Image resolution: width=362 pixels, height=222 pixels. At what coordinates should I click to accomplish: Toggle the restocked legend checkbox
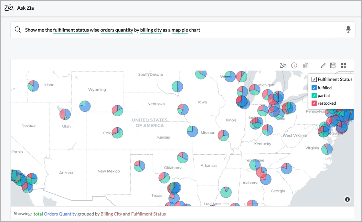pos(314,103)
